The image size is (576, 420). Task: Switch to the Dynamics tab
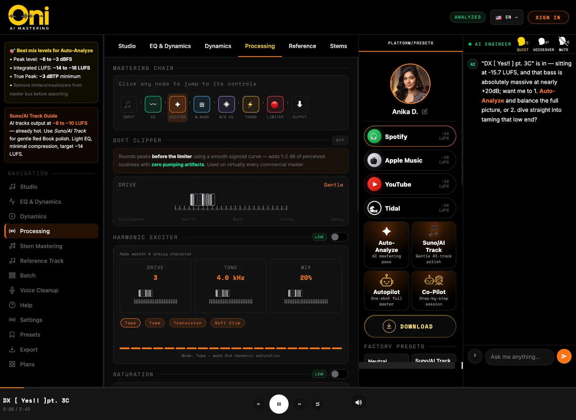(x=218, y=46)
